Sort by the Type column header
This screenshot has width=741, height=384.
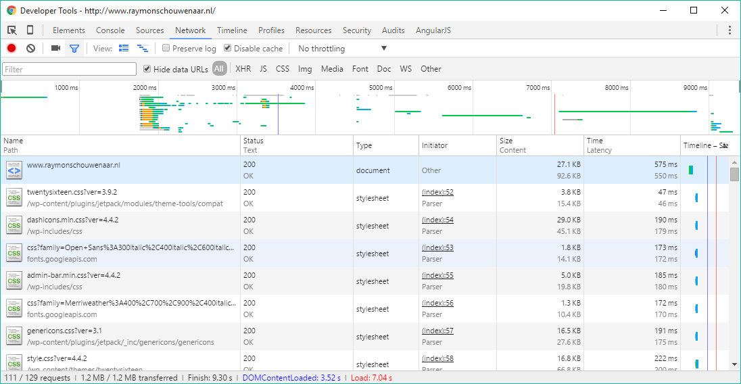tap(386, 145)
